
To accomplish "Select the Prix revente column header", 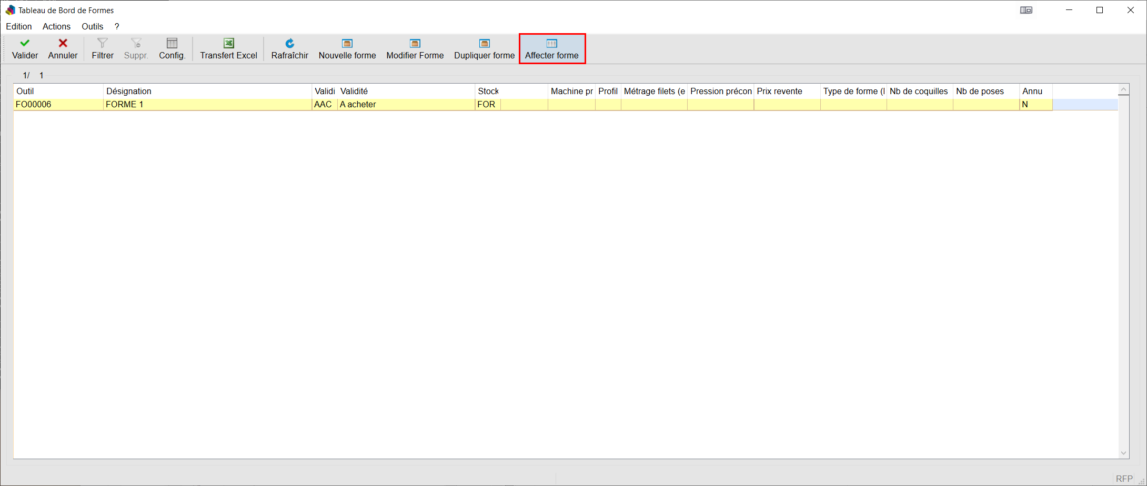I will [787, 91].
